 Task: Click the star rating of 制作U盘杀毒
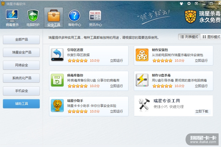[162, 86]
